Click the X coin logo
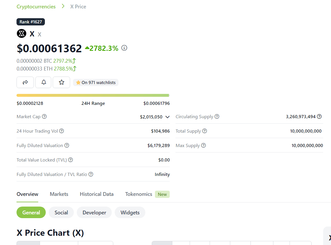The height and width of the screenshot is (245, 331). tap(21, 34)
